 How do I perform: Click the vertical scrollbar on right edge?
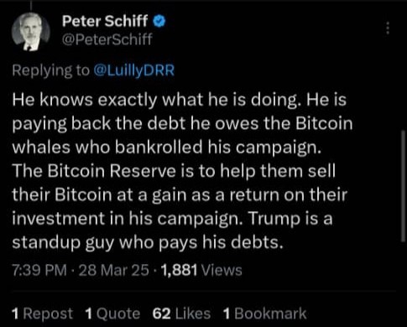404,186
